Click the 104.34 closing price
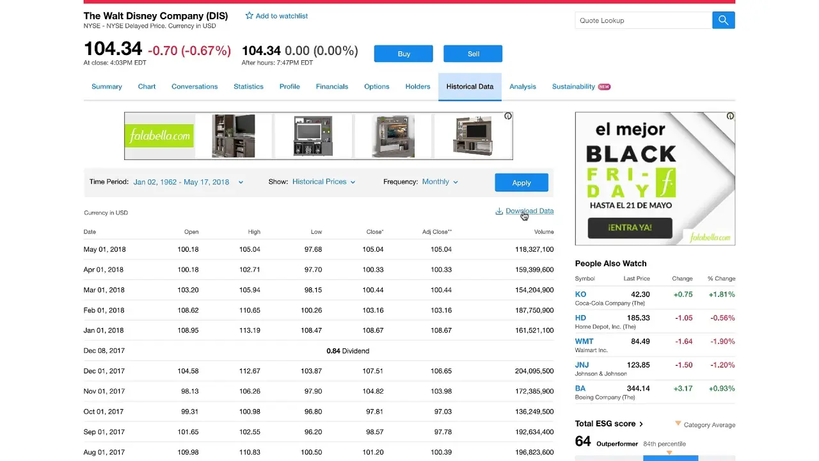 pos(113,49)
